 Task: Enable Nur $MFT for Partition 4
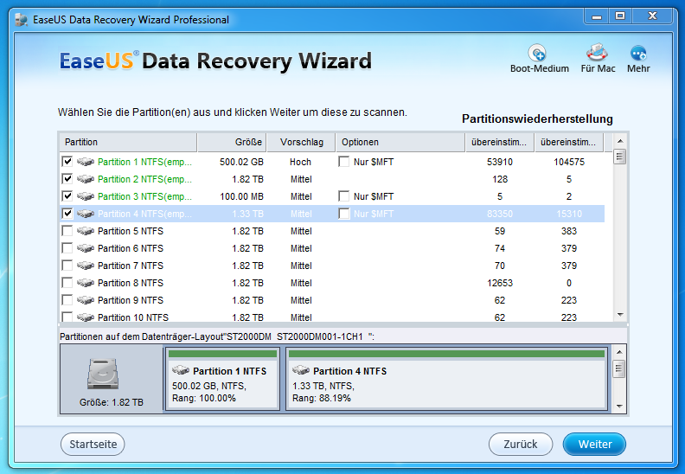click(344, 214)
